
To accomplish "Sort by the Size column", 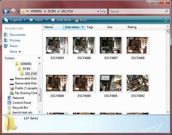I will 116,27.
